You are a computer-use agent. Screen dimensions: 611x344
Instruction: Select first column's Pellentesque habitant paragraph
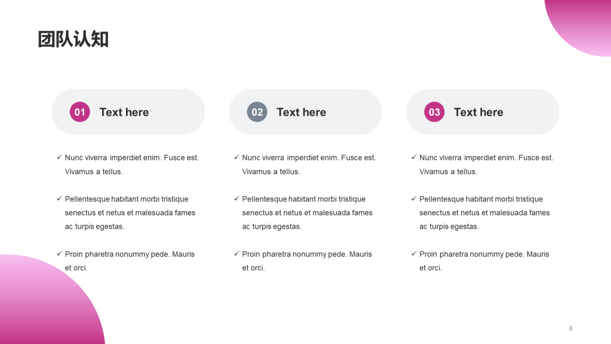(130, 213)
